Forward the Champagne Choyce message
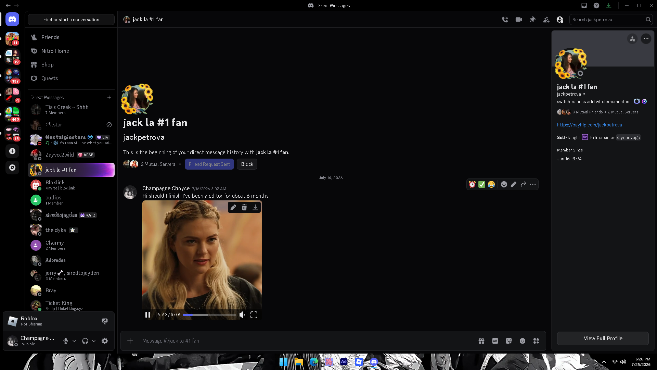Image resolution: width=657 pixels, height=370 pixels. point(523,184)
